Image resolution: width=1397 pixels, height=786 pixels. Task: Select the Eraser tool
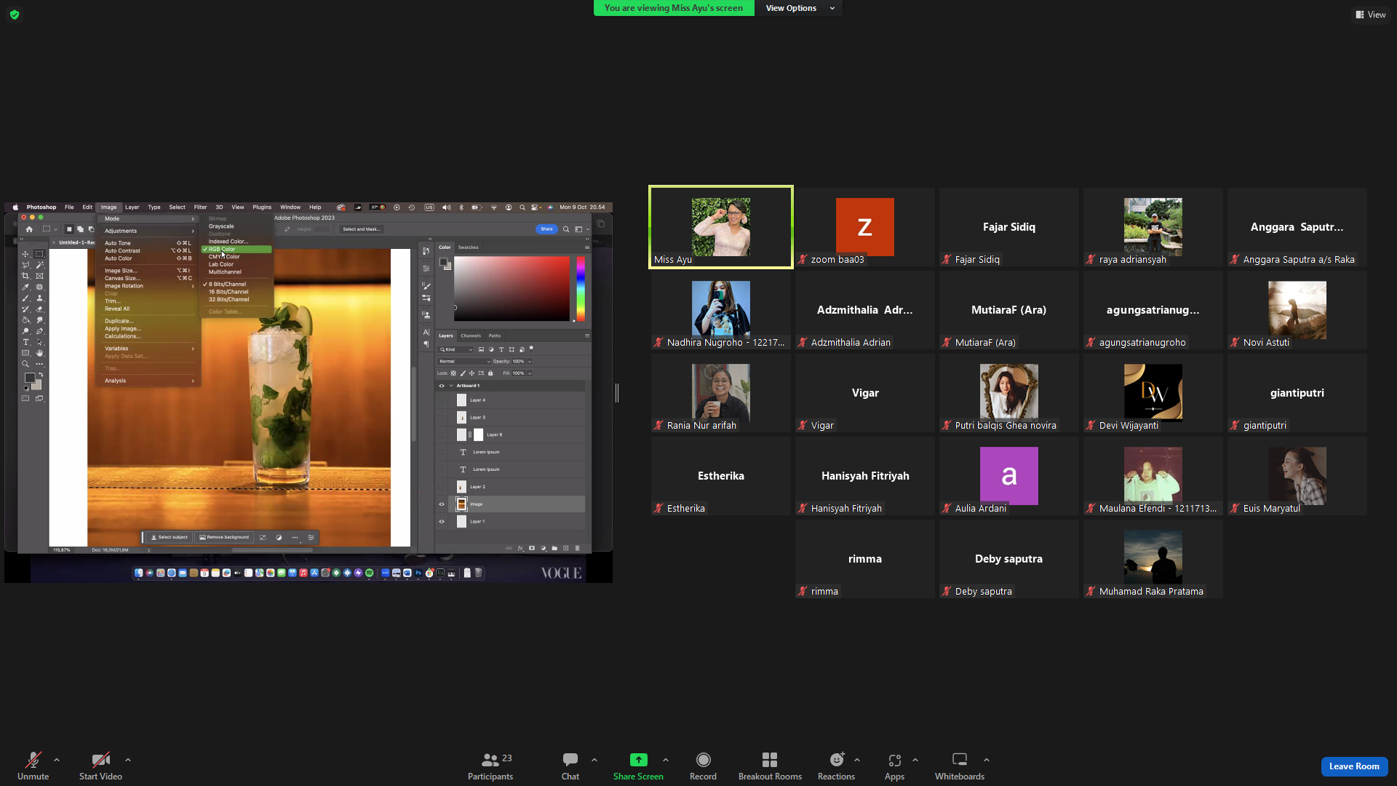point(39,309)
